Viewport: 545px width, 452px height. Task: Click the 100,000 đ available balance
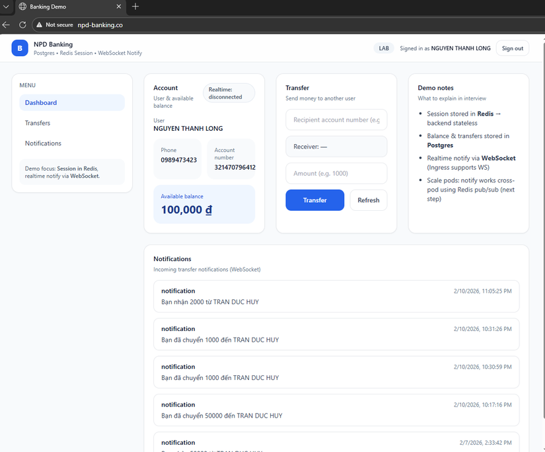186,209
